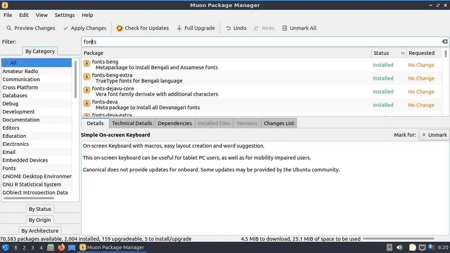Open the volume control in the system tray
The width and height of the screenshot is (450, 253).
tap(399, 247)
